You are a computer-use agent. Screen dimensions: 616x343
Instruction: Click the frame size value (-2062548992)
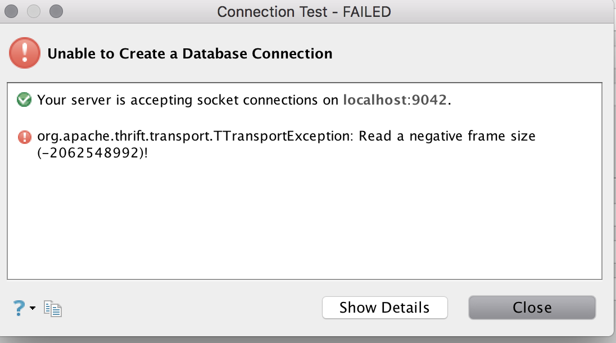coord(90,152)
